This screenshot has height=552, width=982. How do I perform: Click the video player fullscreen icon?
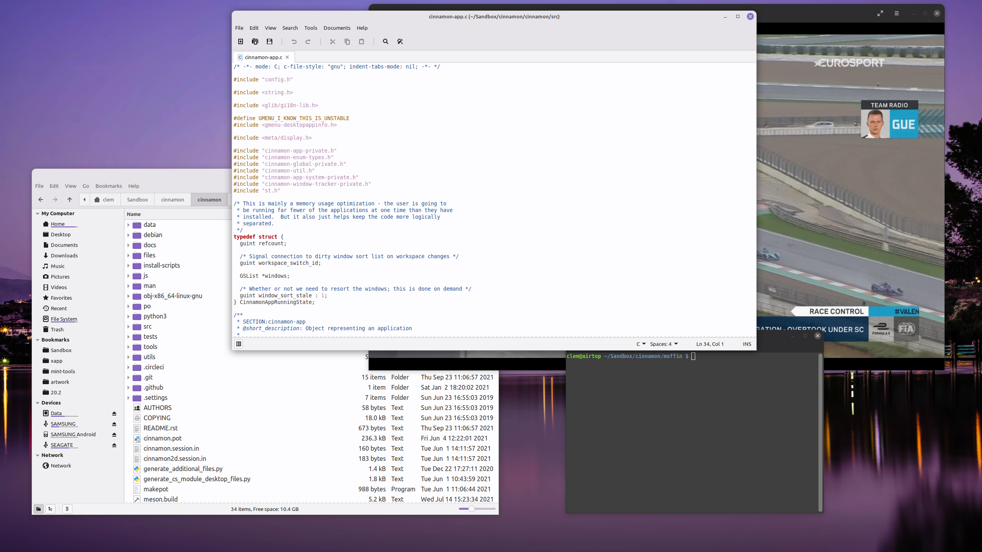pyautogui.click(x=880, y=13)
